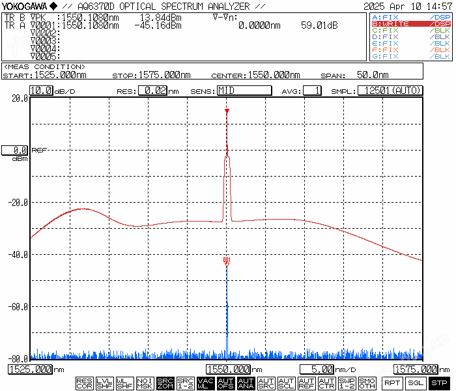Click the SMO OTH smoothing icon
This screenshot has width=456, height=391.
coord(367,383)
